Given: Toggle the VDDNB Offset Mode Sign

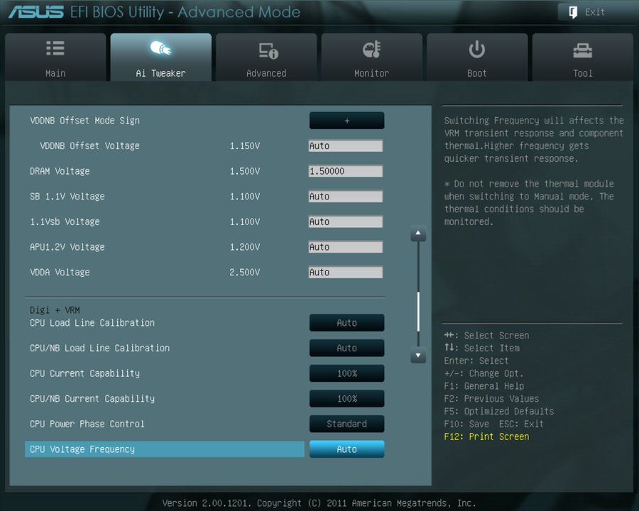Looking at the screenshot, I should pyautogui.click(x=346, y=120).
